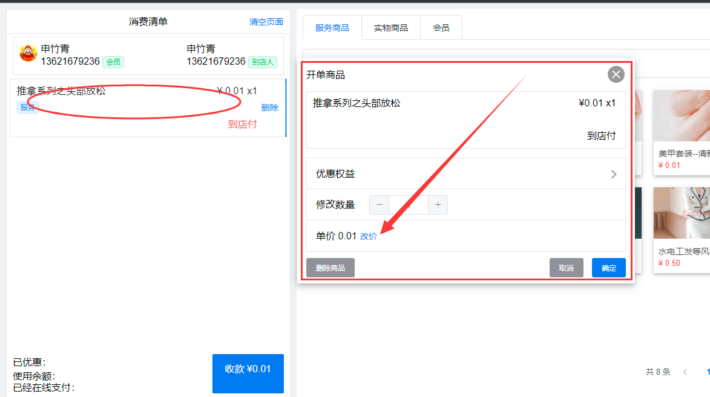Click the 收款 ¥0.01 button
The width and height of the screenshot is (710, 397).
248,373
